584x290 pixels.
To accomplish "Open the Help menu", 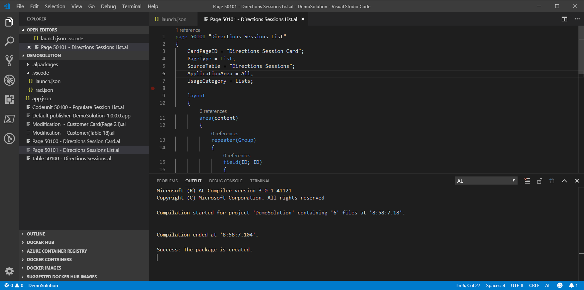I will coord(153,6).
